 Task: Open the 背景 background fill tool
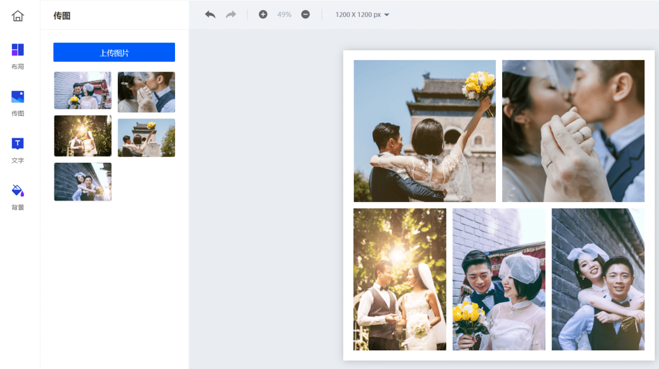[x=18, y=196]
